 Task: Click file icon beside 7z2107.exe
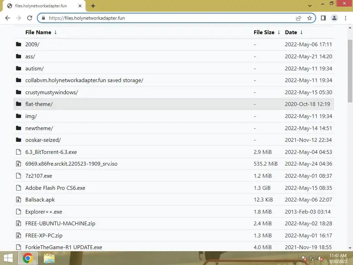19,176
